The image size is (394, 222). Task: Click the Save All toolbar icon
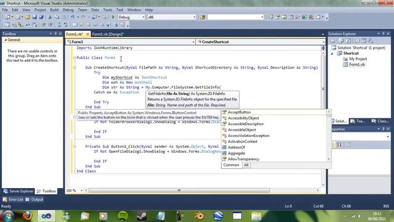pyautogui.click(x=41, y=17)
